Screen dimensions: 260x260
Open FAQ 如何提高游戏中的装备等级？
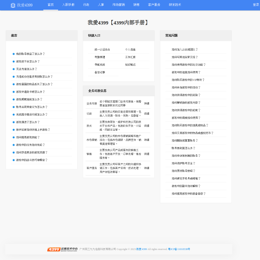188,194
